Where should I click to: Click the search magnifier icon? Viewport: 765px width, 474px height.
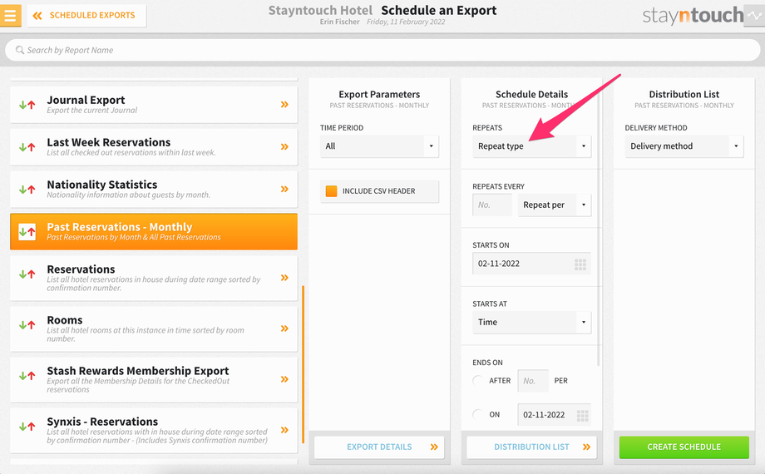tap(19, 50)
